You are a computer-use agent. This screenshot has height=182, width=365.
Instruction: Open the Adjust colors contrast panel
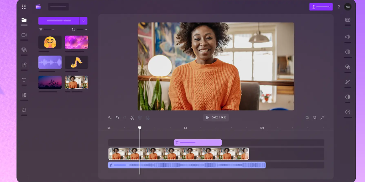348,97
